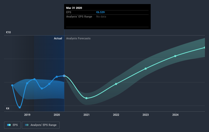This screenshot has width=209, height=132.
Task: Click the Analysts' EPS Range legend icon
Action: (x=27, y=125)
